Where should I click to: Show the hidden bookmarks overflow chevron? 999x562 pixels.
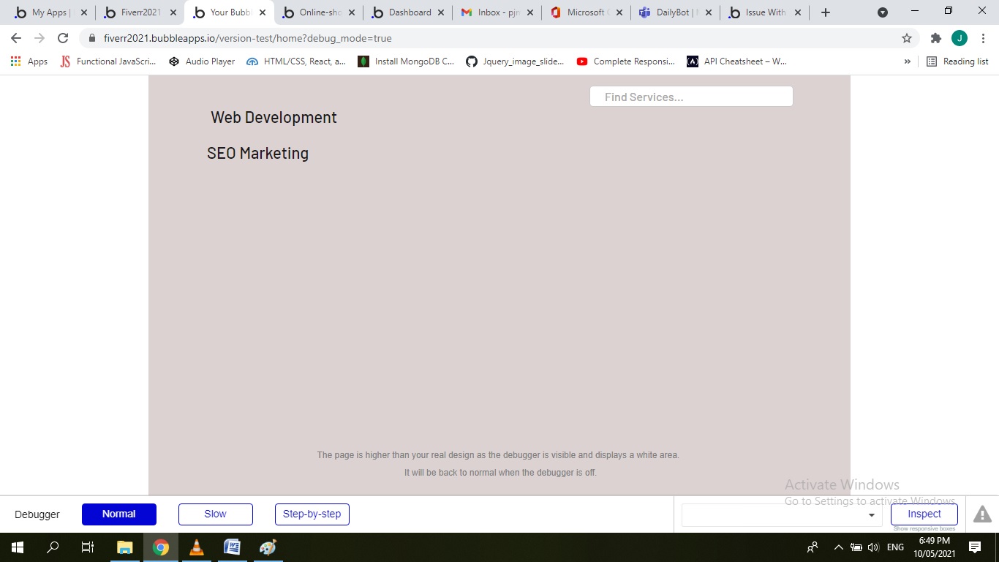point(908,61)
